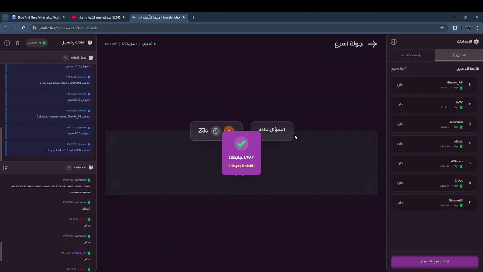
Task: Switch to the اللاعبين (7) tab
Action: pos(459,55)
